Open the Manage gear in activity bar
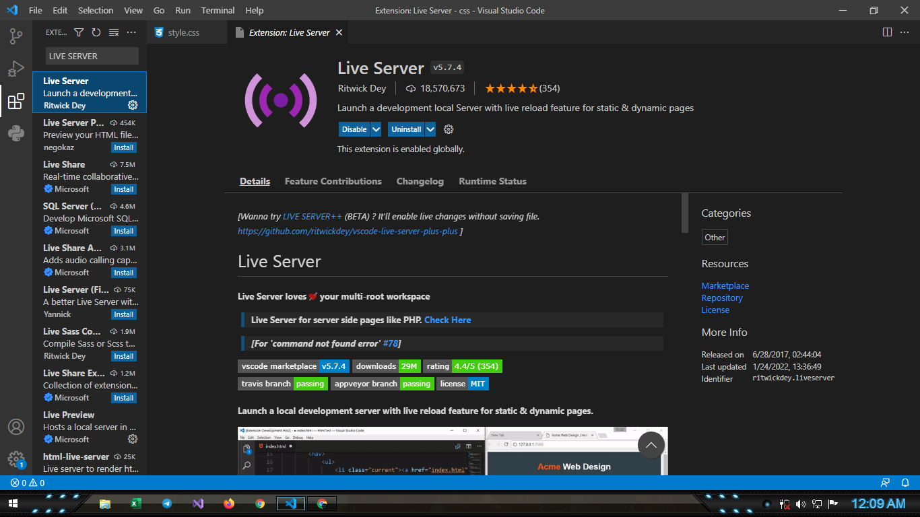This screenshot has width=920, height=517. pos(16,460)
